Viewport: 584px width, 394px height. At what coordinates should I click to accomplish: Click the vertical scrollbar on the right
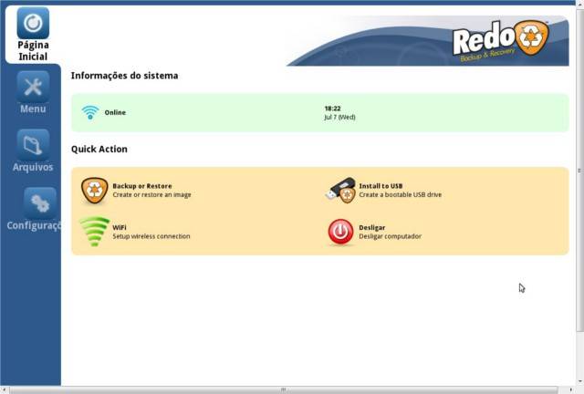(579, 171)
